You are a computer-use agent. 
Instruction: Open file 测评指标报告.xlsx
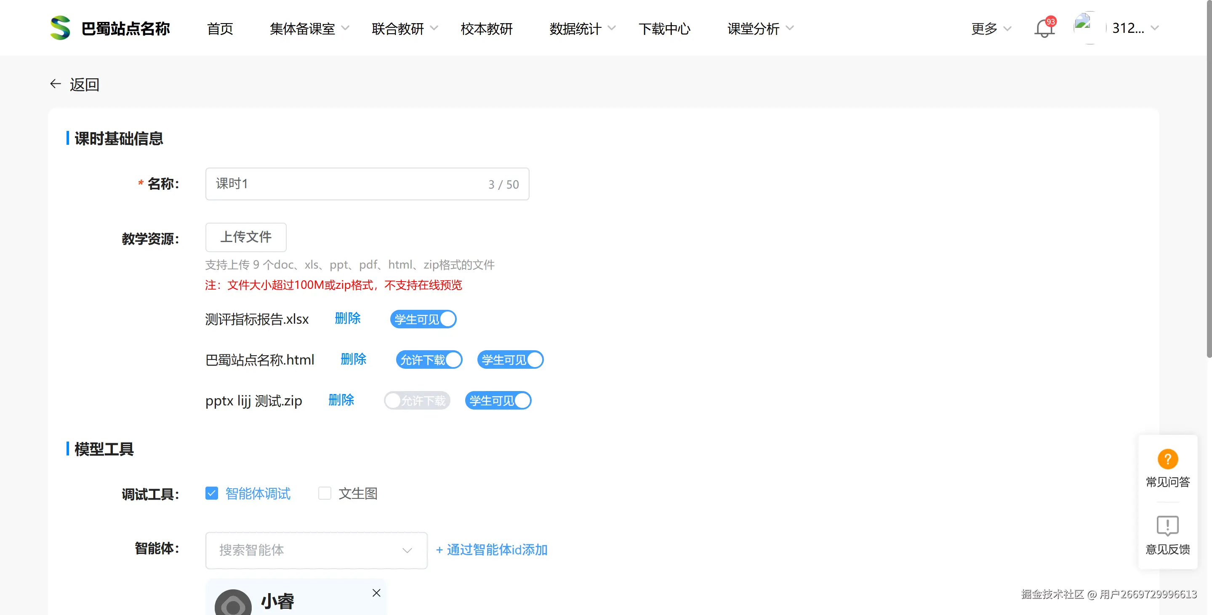[x=257, y=319]
